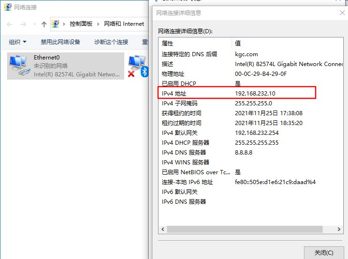This screenshot has width=348, height=259.
Task: Click the gateway value 192.168.232.254
Action: click(257, 133)
